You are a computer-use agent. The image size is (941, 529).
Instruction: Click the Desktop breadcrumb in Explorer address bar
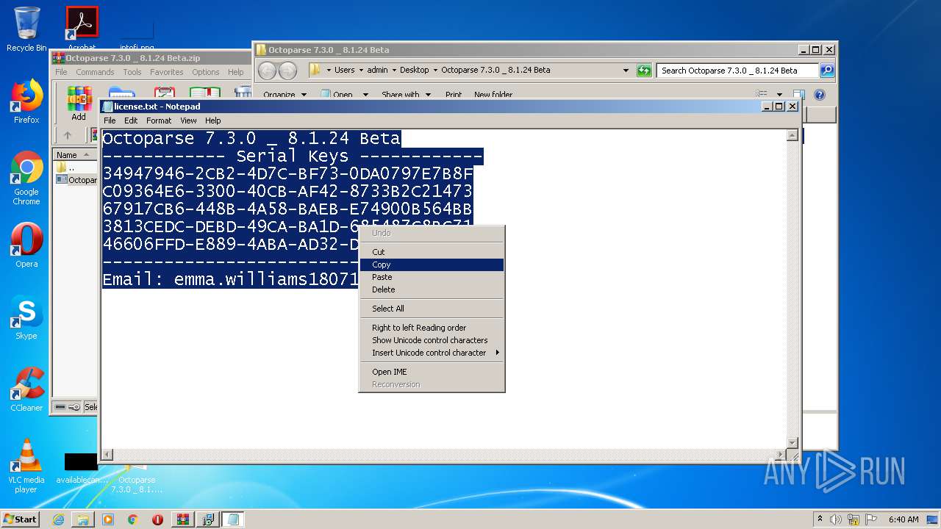(x=414, y=70)
